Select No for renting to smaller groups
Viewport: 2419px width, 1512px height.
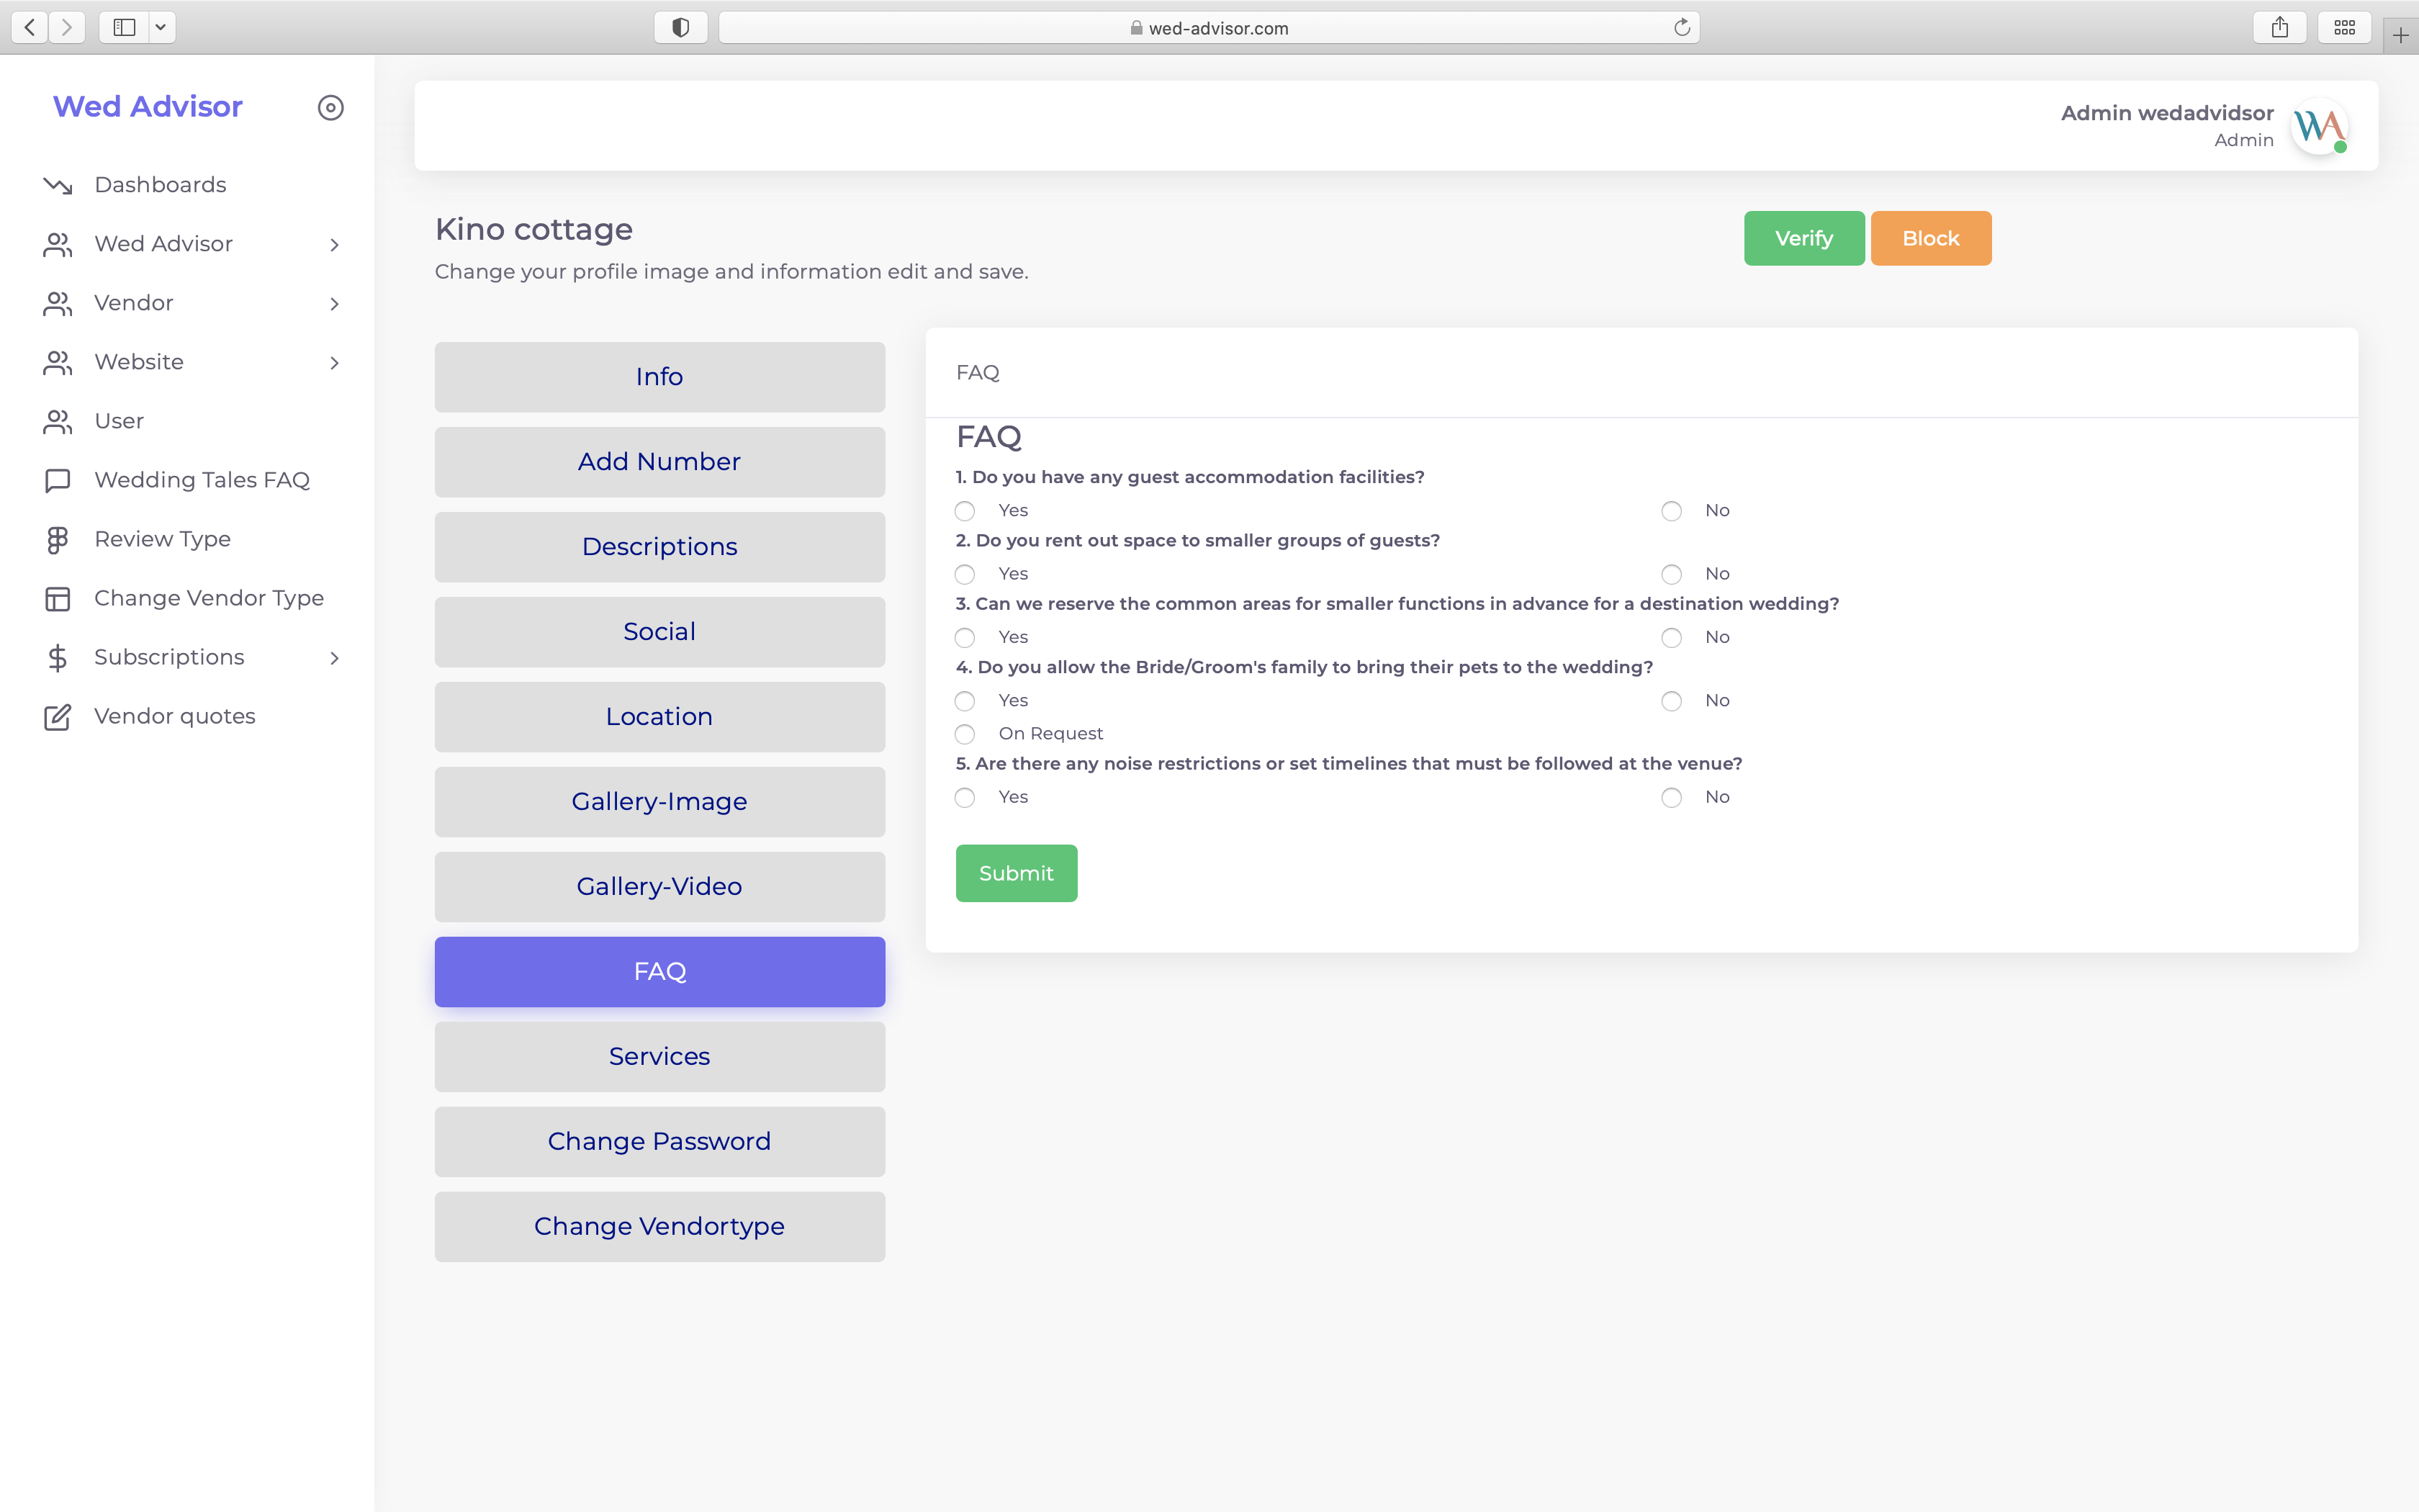tap(1671, 574)
